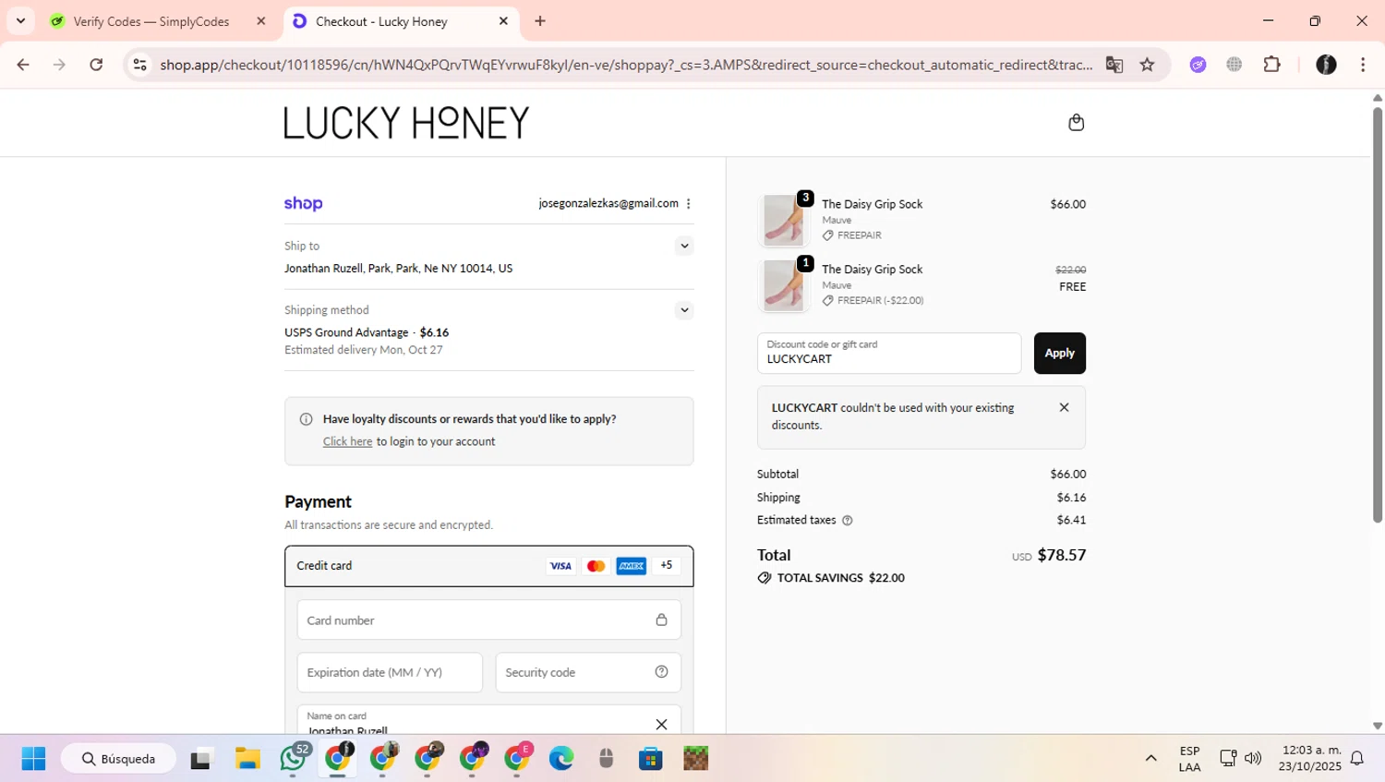The width and height of the screenshot is (1385, 782).
Task: Click the browser address bar URL
Action: (626, 65)
